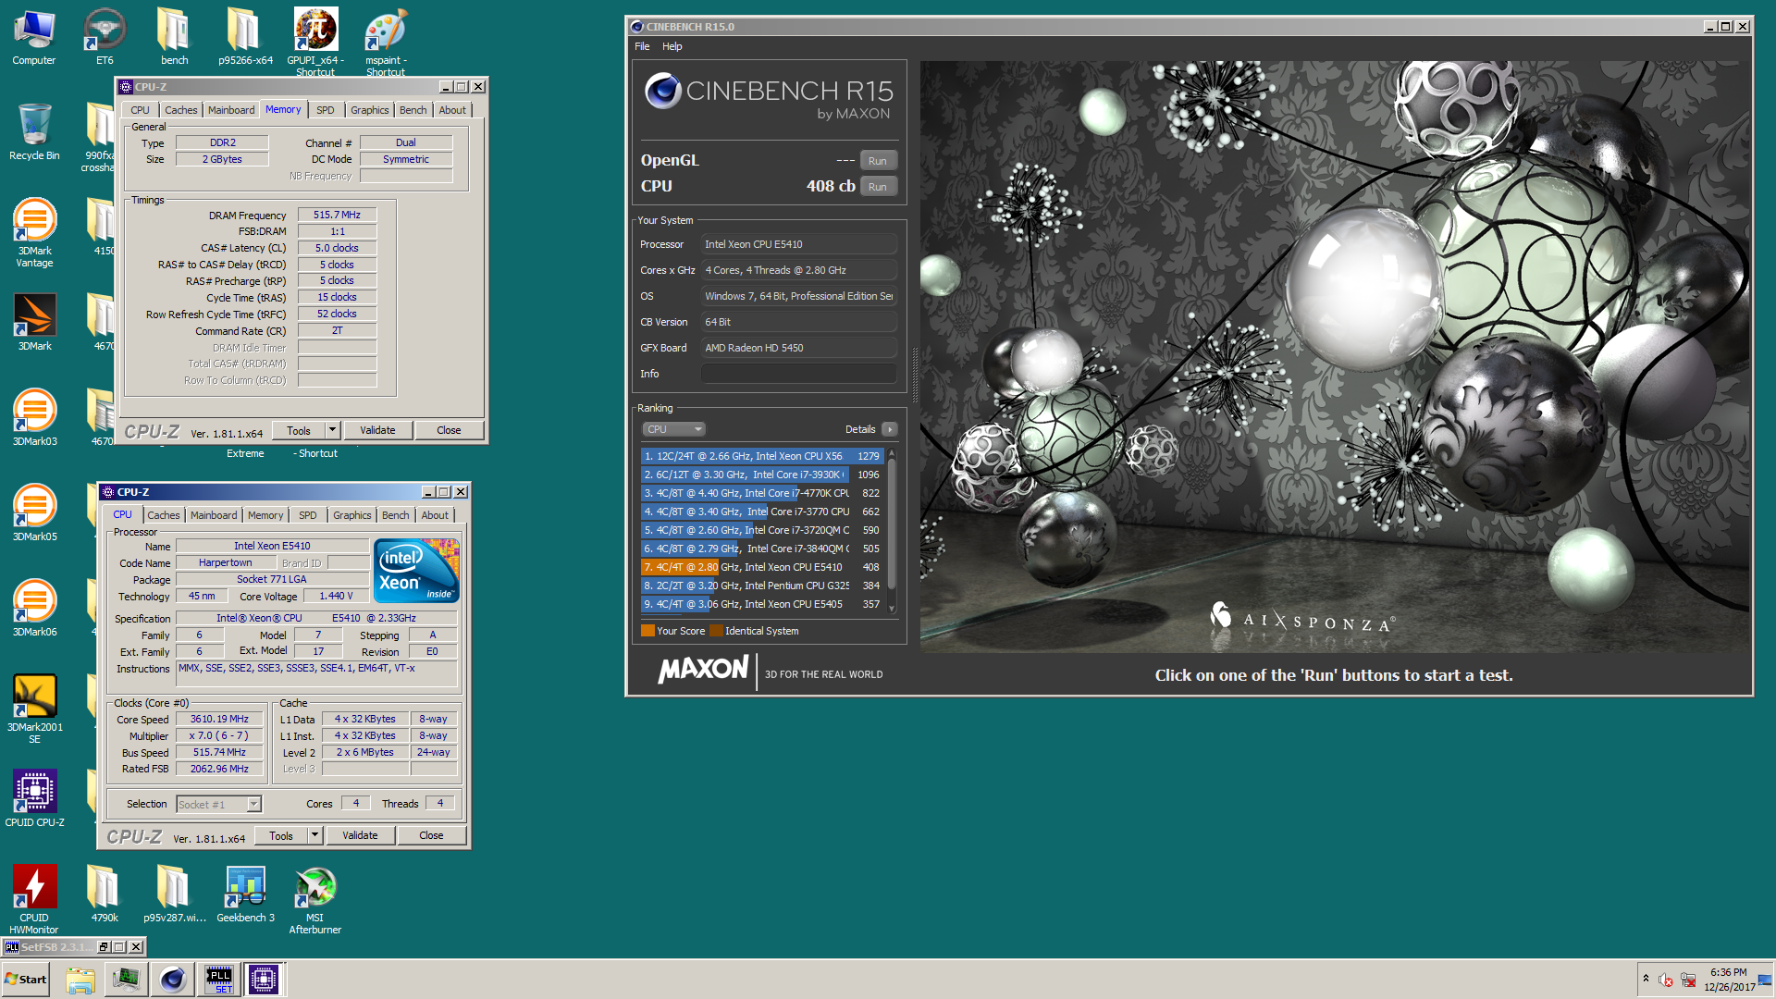Select ranking row Pentium CPU G325
1776x999 pixels.
(x=762, y=586)
